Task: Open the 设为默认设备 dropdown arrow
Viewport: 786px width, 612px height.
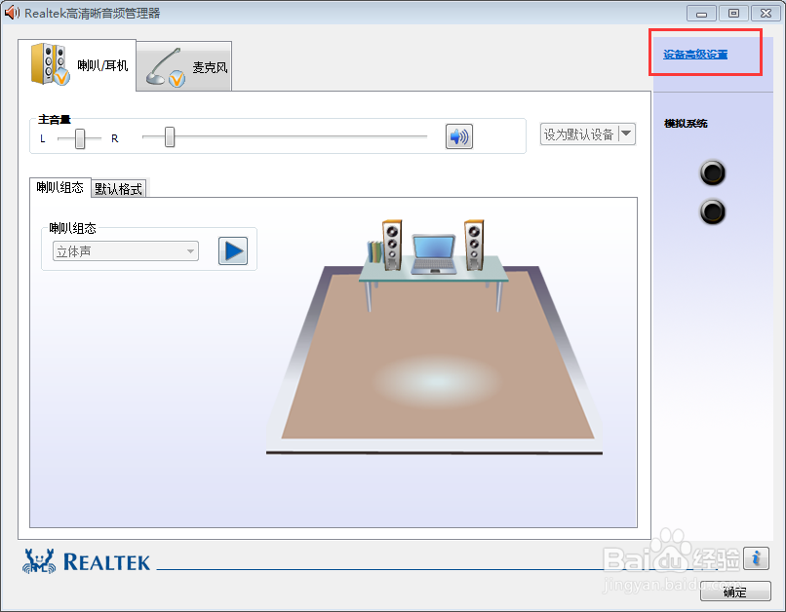Action: pyautogui.click(x=627, y=134)
